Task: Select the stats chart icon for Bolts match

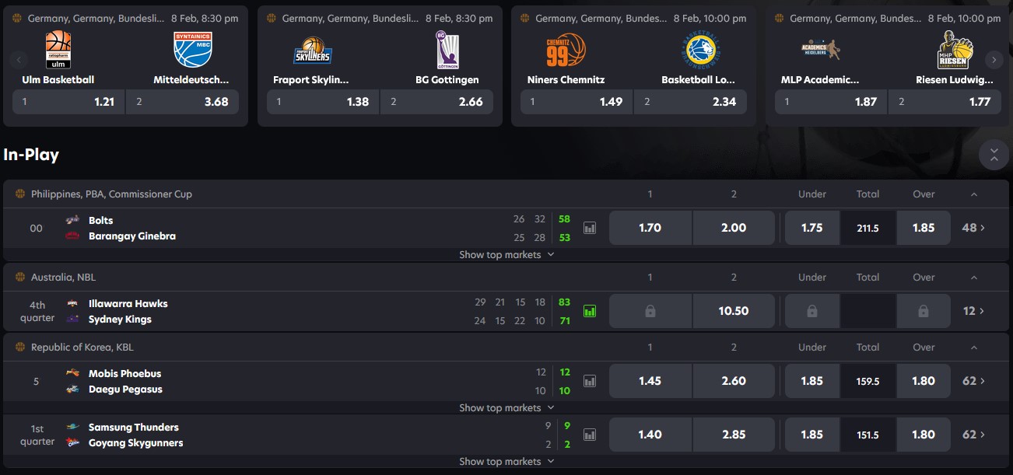Action: coord(589,227)
